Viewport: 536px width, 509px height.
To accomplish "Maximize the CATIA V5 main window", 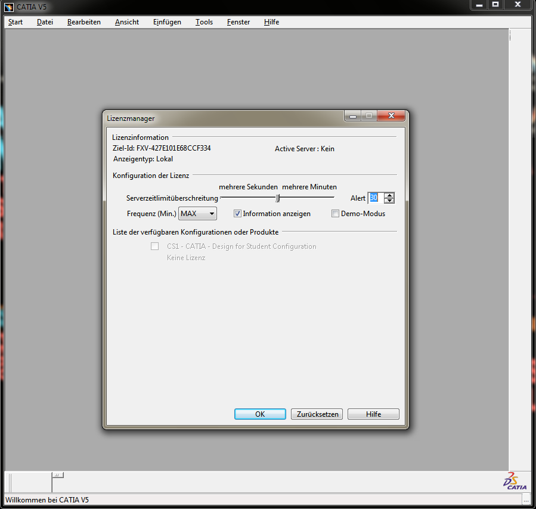I will (495, 5).
